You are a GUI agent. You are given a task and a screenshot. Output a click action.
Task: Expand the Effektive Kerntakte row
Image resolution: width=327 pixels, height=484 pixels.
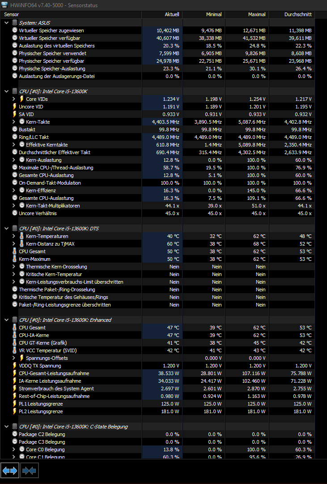click(x=13, y=144)
